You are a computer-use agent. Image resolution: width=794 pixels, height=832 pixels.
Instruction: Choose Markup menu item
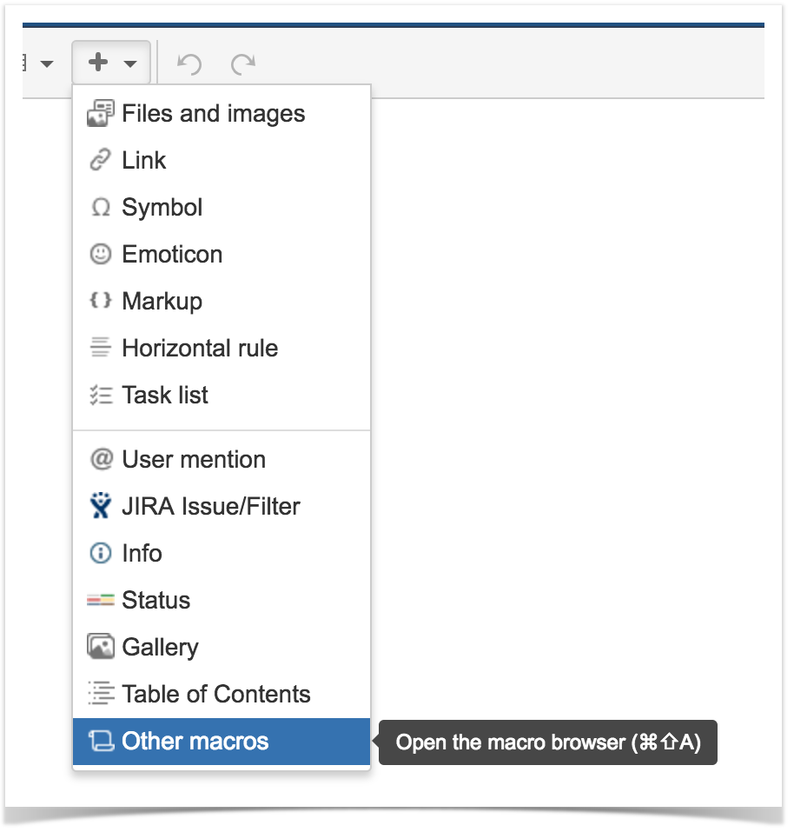[x=222, y=301]
